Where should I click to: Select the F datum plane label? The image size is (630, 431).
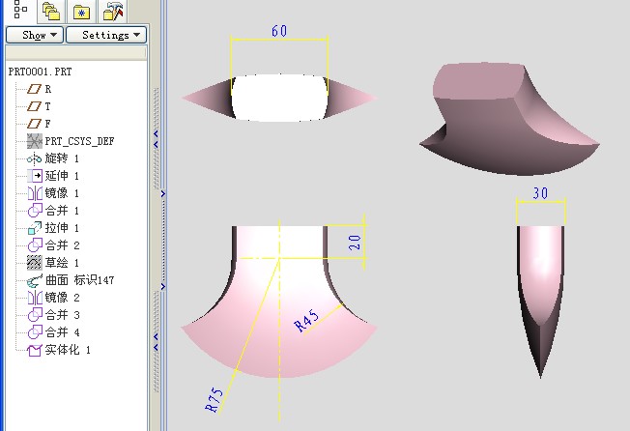click(47, 124)
